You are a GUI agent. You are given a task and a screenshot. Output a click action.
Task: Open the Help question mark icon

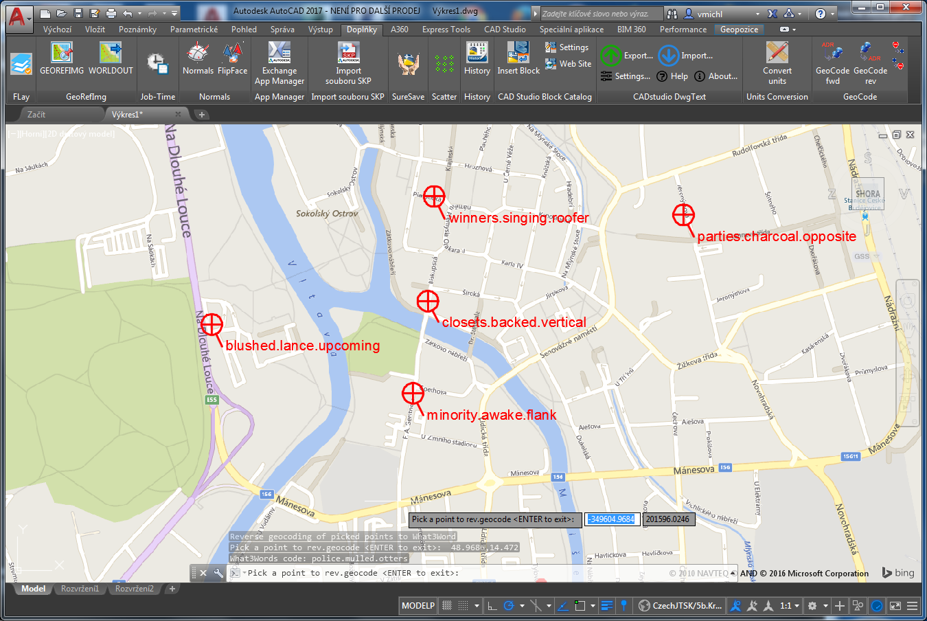click(x=821, y=14)
